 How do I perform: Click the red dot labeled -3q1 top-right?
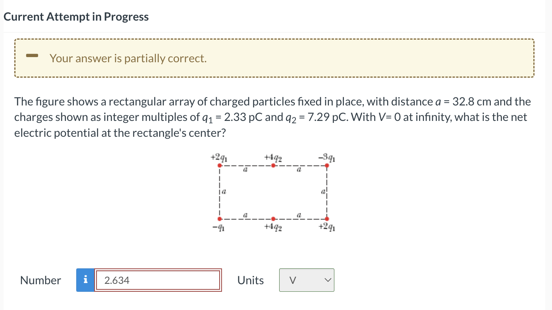[326, 165]
